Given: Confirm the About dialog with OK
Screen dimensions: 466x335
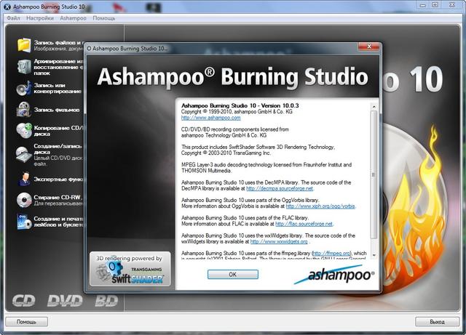Looking at the screenshot, I should tap(233, 275).
